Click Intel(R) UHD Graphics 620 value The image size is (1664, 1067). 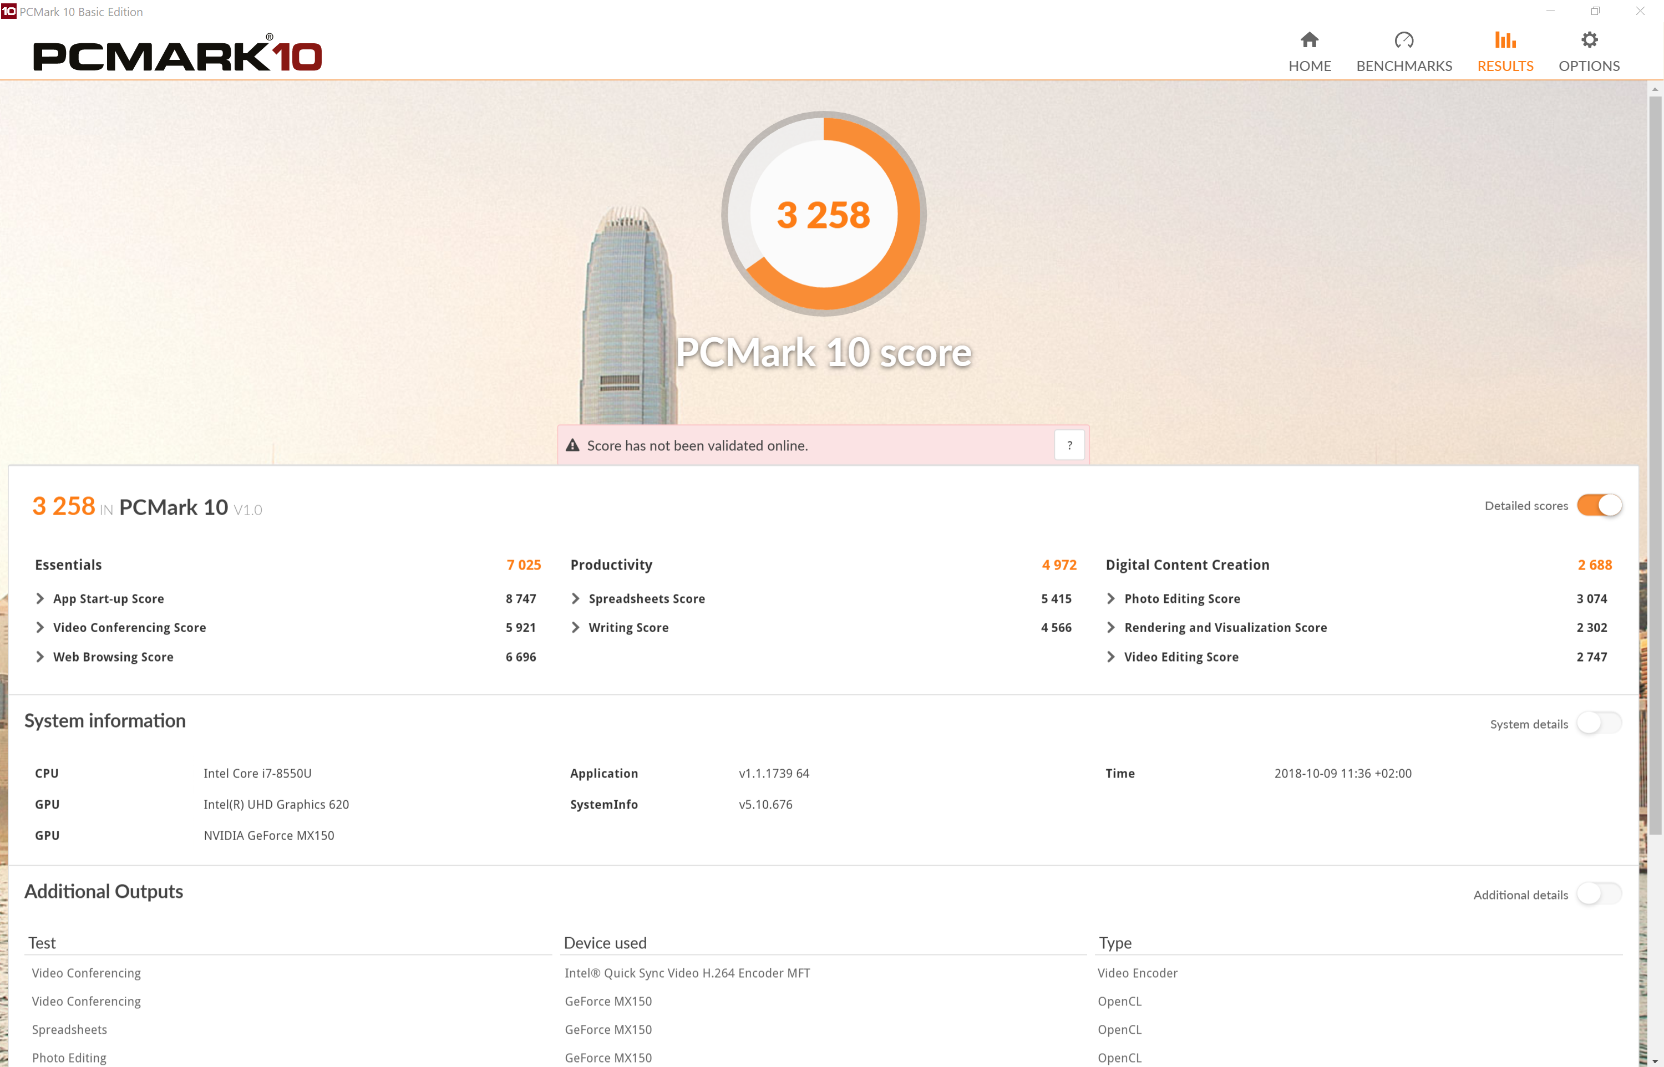[276, 804]
